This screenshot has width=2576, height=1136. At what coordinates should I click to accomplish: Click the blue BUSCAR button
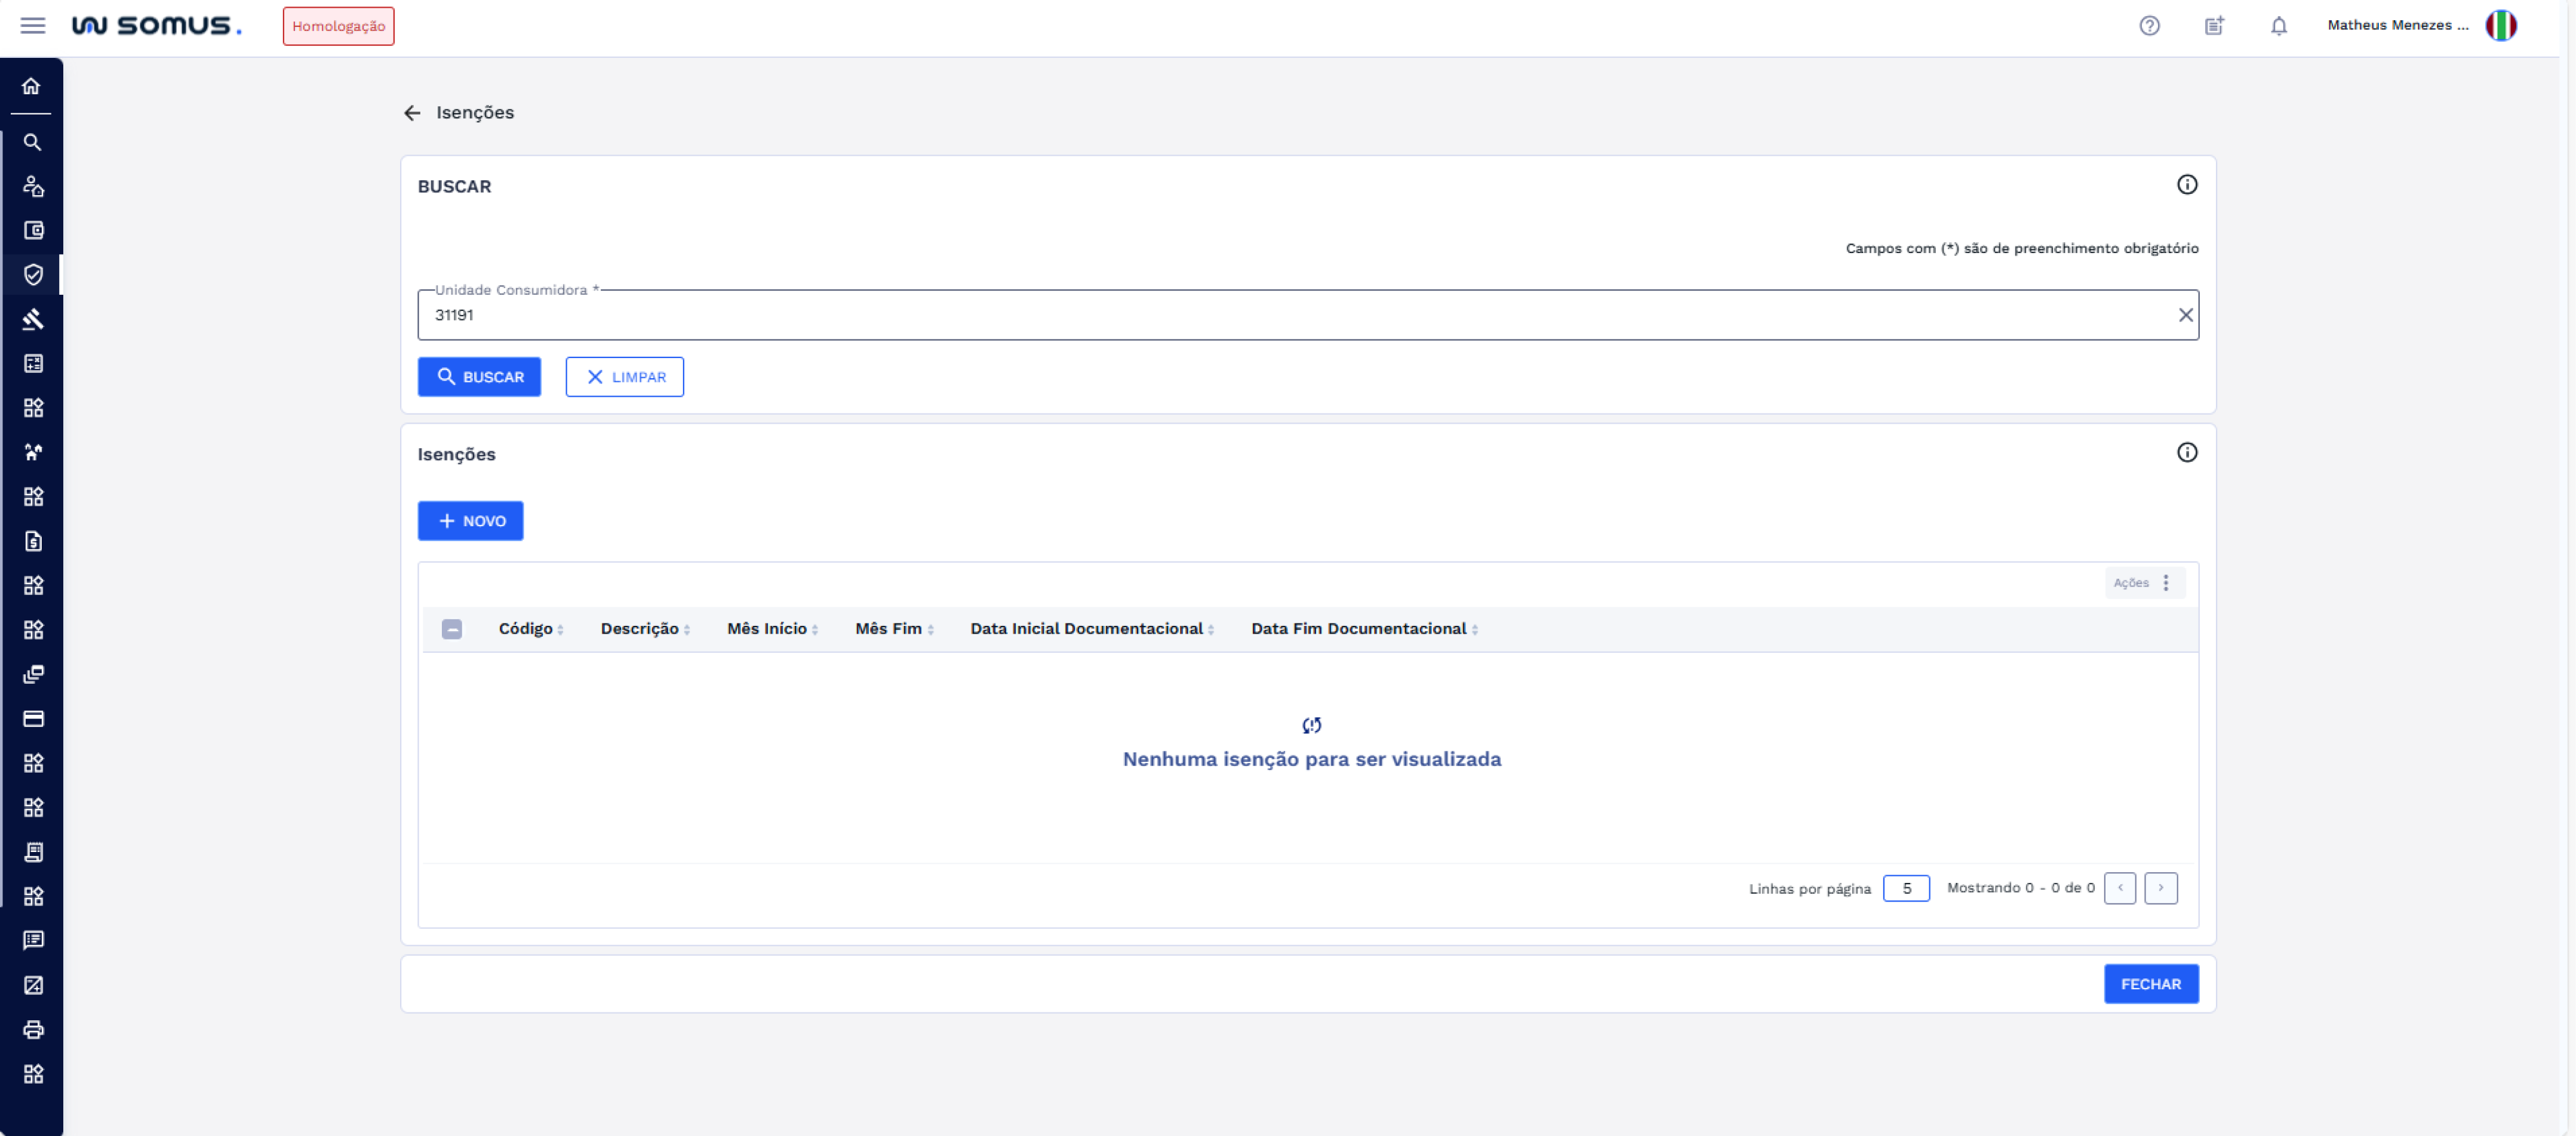coord(479,376)
